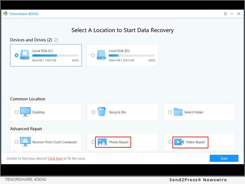Open the hamburger menu in title bar
This screenshot has width=245, height=184.
(x=225, y=14)
